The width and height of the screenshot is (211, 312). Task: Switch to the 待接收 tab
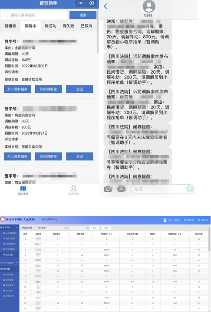(10, 26)
